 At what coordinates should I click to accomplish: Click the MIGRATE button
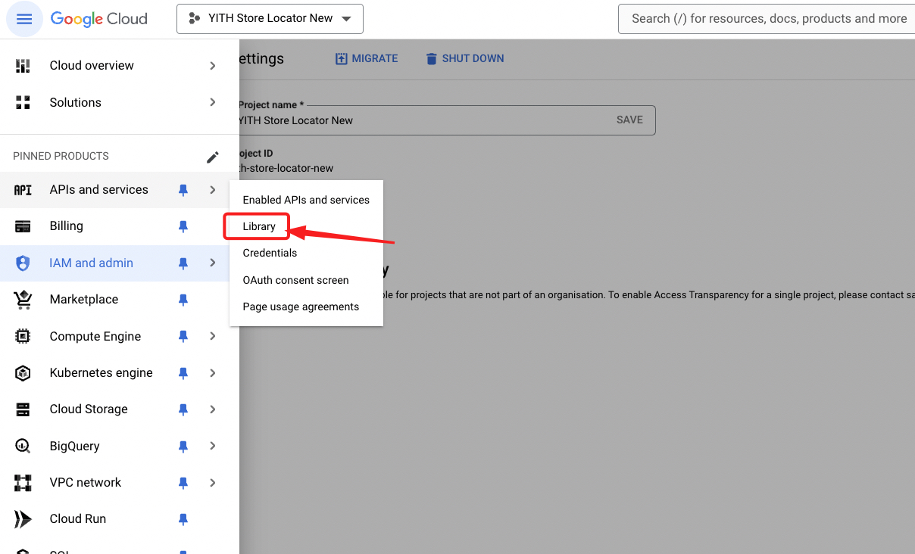[367, 58]
